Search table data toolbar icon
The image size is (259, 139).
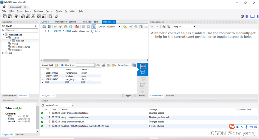50,16
